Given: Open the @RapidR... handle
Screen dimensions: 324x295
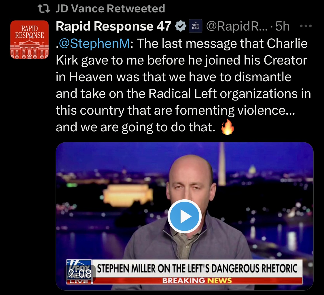Looking at the screenshot, I should click(237, 26).
